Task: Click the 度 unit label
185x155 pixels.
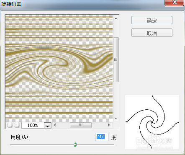Action: pyautogui.click(x=113, y=137)
